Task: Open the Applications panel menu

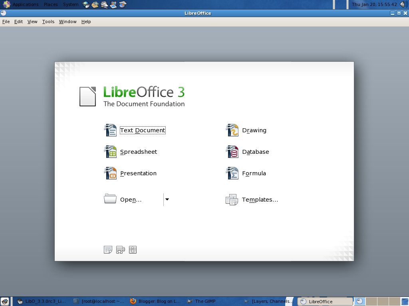Action: click(21, 4)
